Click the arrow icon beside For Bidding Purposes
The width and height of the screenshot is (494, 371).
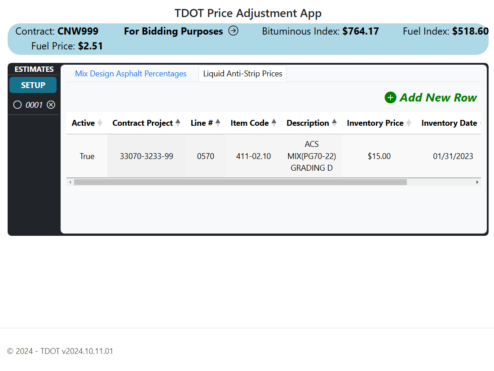point(233,31)
